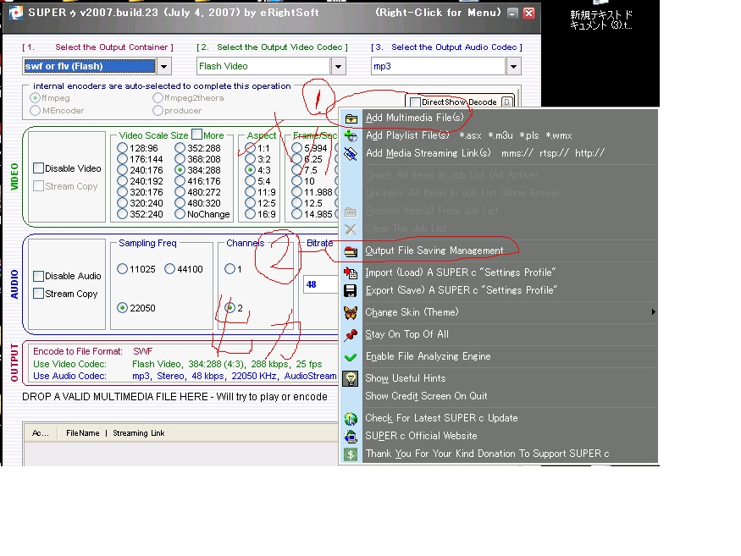Select 44100 sampling frequency
The image size is (741, 556).
(x=169, y=269)
